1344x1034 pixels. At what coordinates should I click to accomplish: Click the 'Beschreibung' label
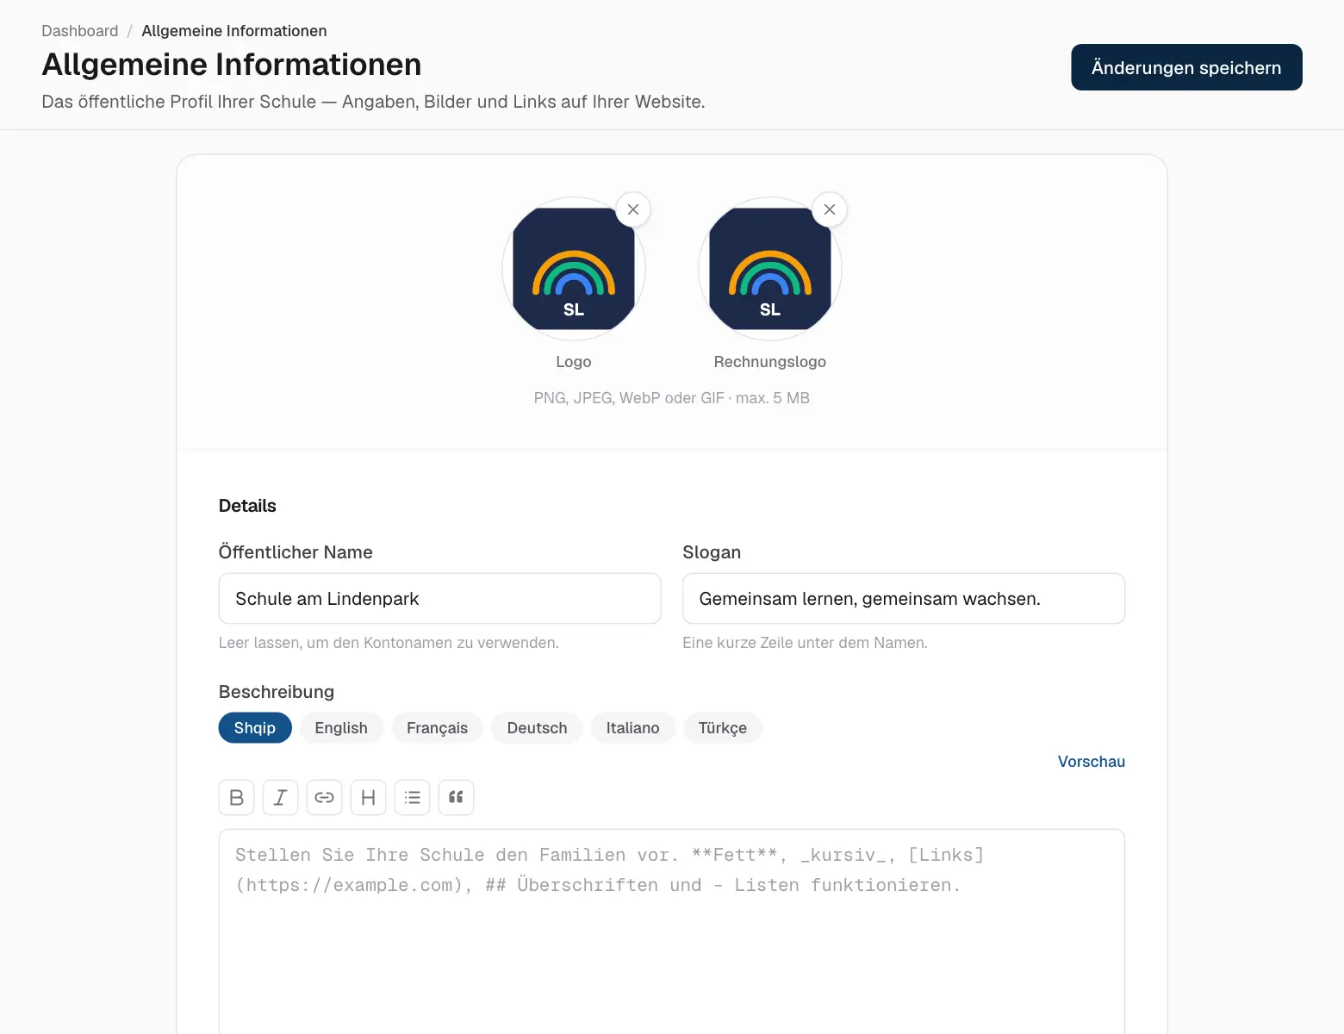coord(277,692)
